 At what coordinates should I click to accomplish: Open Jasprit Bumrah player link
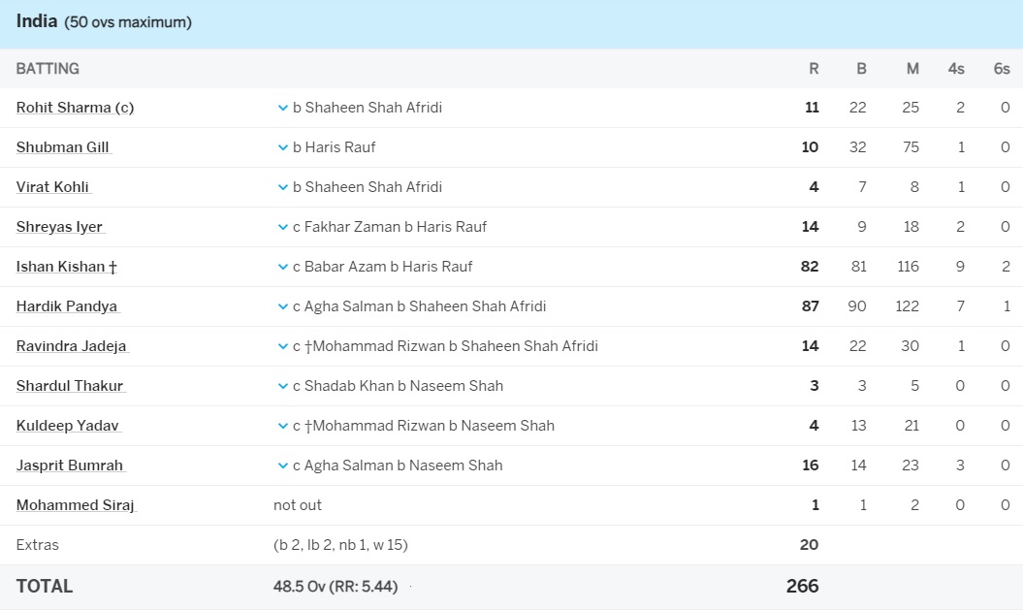click(x=70, y=466)
